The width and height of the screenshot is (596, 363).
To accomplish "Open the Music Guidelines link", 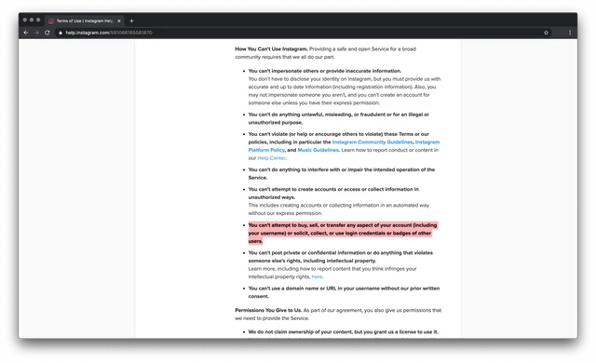I will pos(318,150).
